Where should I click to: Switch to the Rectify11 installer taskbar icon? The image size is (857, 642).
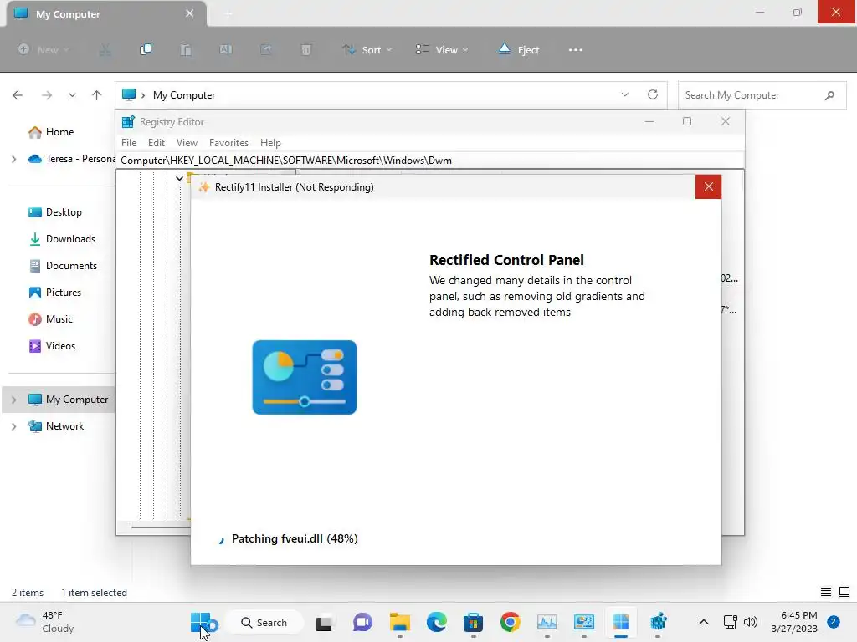pyautogui.click(x=621, y=622)
